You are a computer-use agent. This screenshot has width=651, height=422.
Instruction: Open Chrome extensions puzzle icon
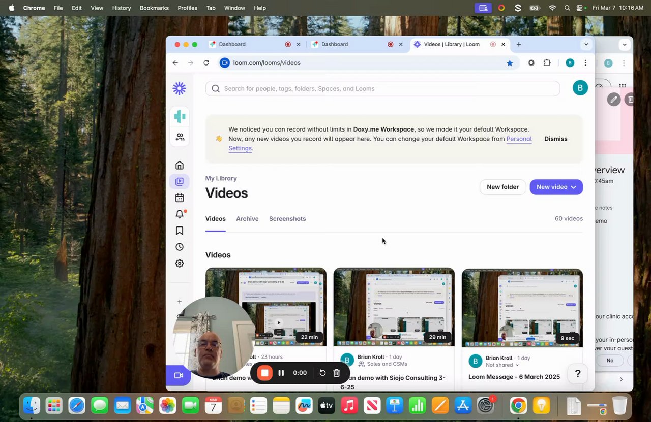547,63
